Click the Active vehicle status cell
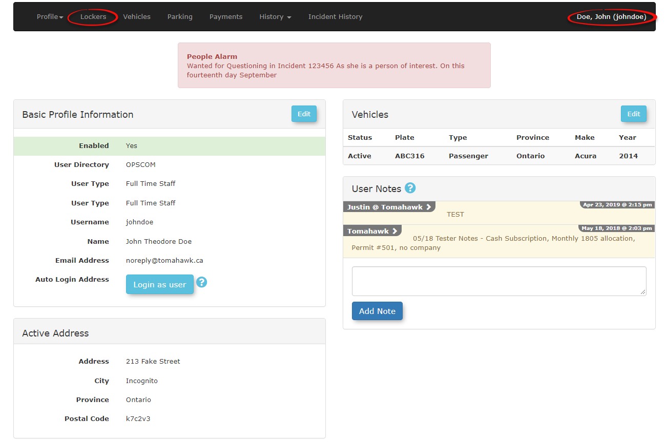The image size is (666, 442). [x=360, y=156]
